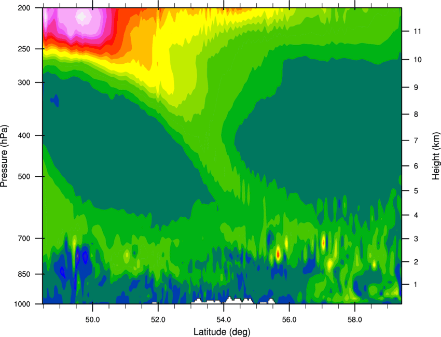Click the 56.0 latitude label
Image resolution: width=441 pixels, height=337 pixels.
coord(290,320)
